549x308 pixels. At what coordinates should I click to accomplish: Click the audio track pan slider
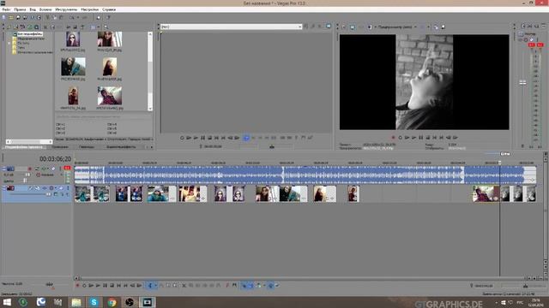point(25,181)
